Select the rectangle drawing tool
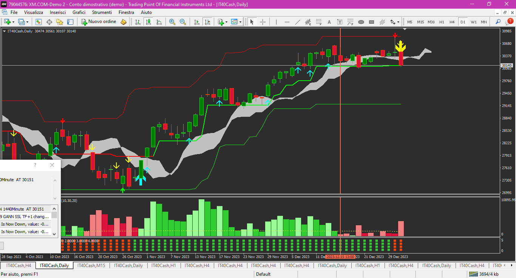 click(372, 22)
